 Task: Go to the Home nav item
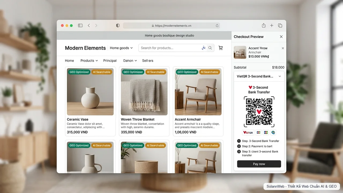tap(69, 61)
